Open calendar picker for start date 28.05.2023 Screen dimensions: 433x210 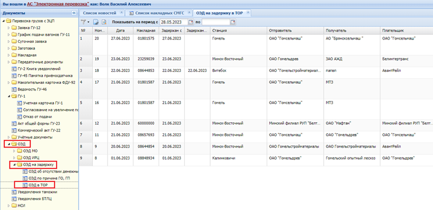(x=191, y=22)
